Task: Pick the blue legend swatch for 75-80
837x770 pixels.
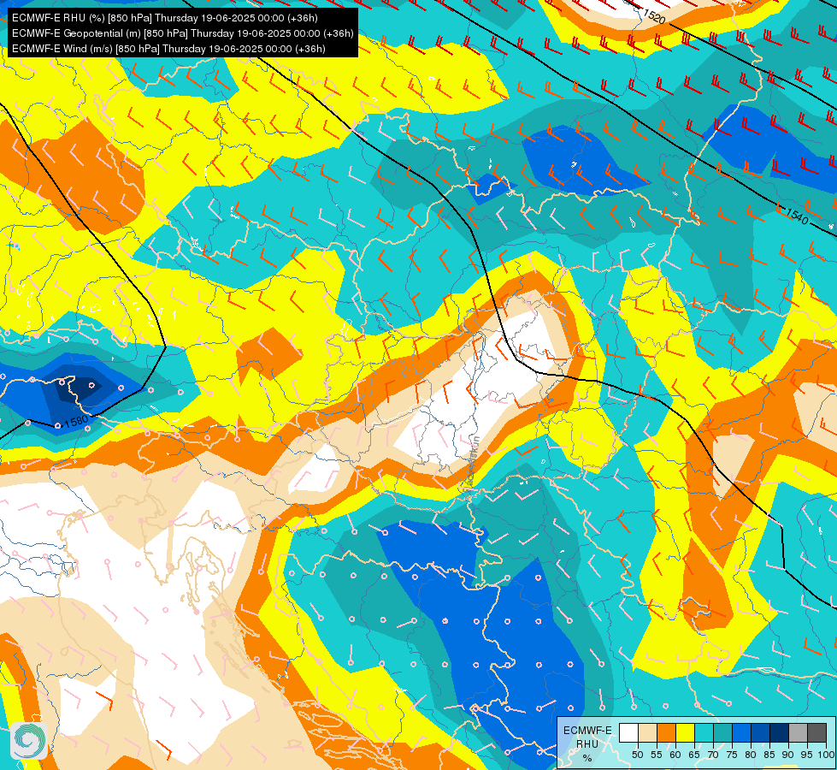Action: pos(741,732)
